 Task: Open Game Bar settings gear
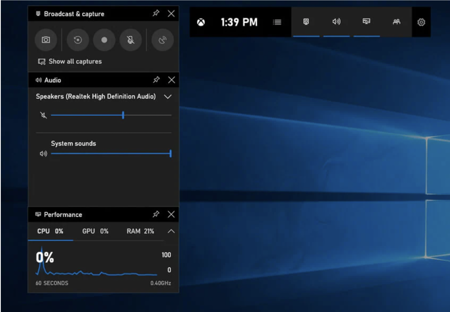[x=421, y=22]
